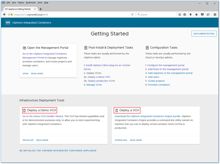
Task: Click the Getting Started page heading
Action: click(110, 34)
